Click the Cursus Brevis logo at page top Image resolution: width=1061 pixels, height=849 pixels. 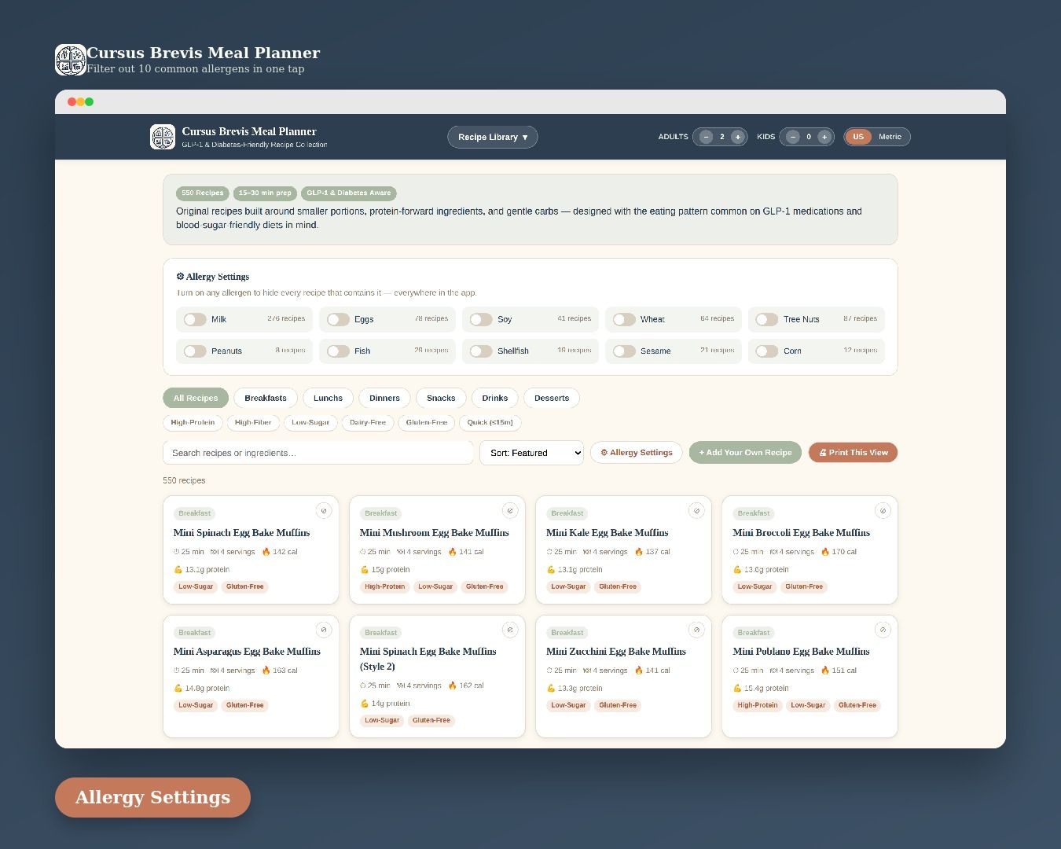70,60
